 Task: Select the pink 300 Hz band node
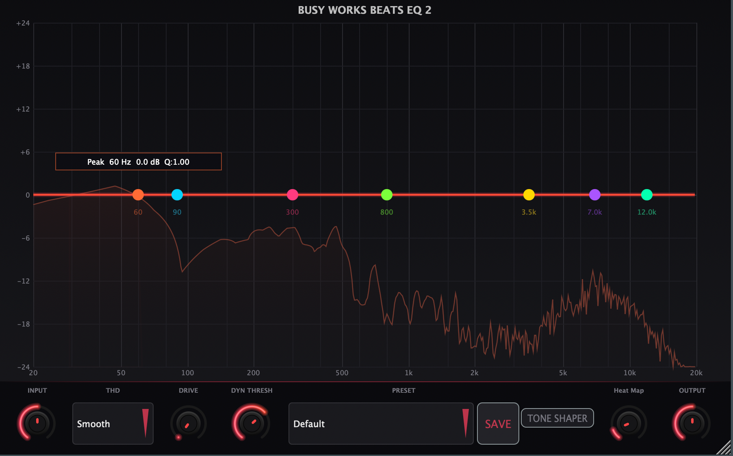(293, 195)
